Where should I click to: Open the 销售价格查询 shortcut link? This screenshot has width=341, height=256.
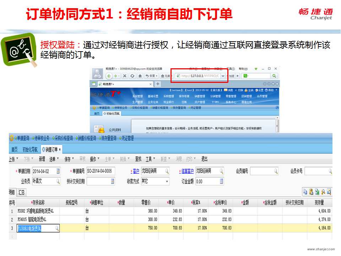[87, 138]
